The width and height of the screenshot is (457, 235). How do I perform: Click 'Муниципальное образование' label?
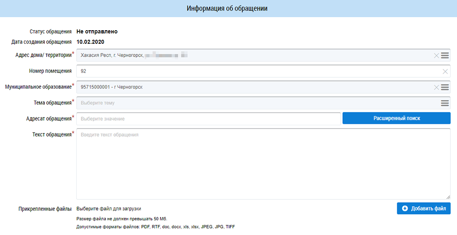(x=38, y=87)
